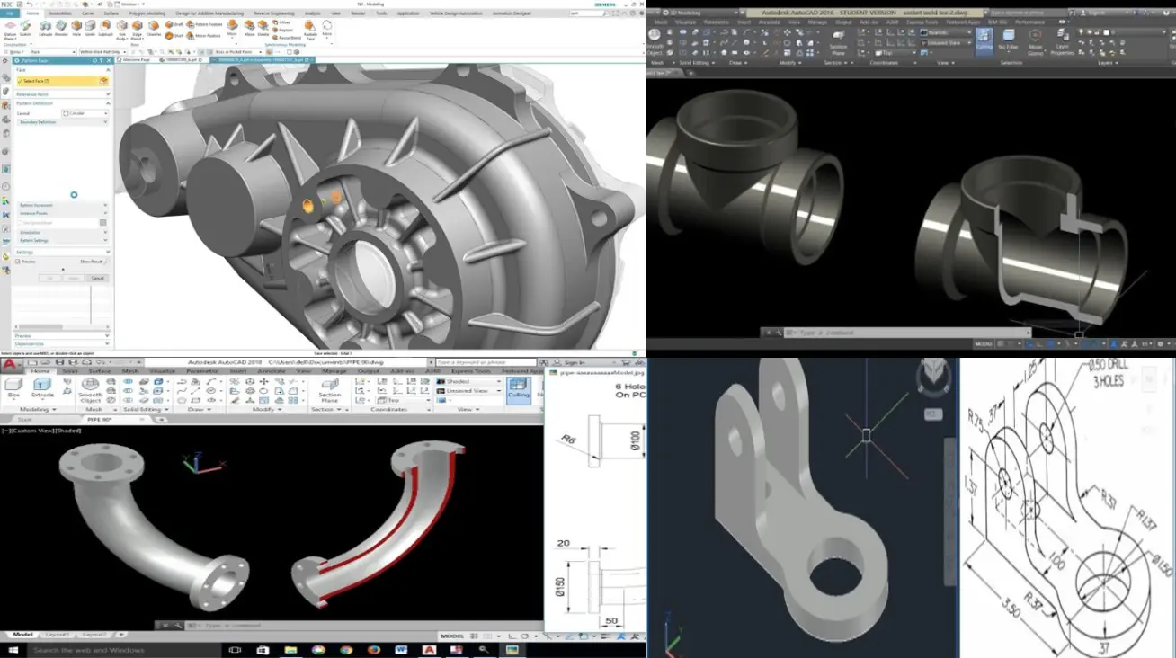The width and height of the screenshot is (1176, 658).
Task: Open the Layout Circular dropdown
Action: 85,114
